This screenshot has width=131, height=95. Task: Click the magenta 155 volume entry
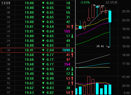(x=67, y=31)
